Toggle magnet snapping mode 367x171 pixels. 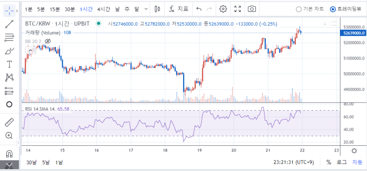pyautogui.click(x=9, y=154)
